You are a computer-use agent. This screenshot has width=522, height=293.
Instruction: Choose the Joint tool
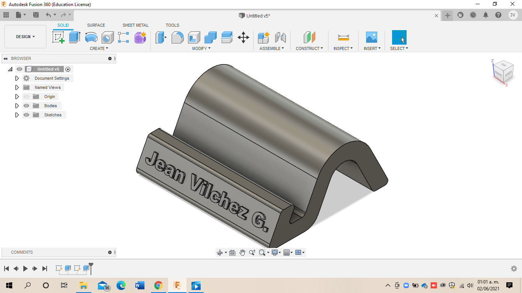click(x=280, y=37)
